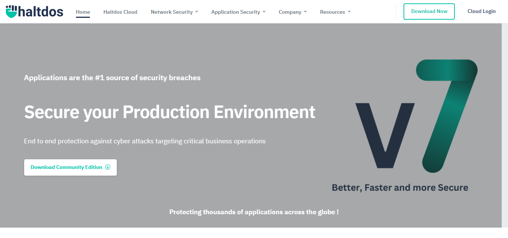508x238 pixels.
Task: Click the Download Now button
Action: pyautogui.click(x=429, y=12)
